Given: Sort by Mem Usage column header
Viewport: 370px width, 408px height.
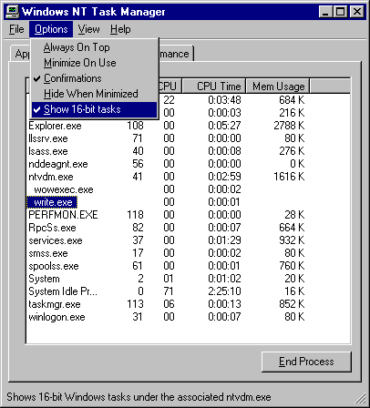Looking at the screenshot, I should 278,87.
